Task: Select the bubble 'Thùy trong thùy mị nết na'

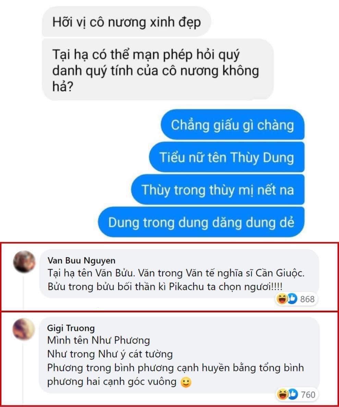Action: click(x=218, y=190)
